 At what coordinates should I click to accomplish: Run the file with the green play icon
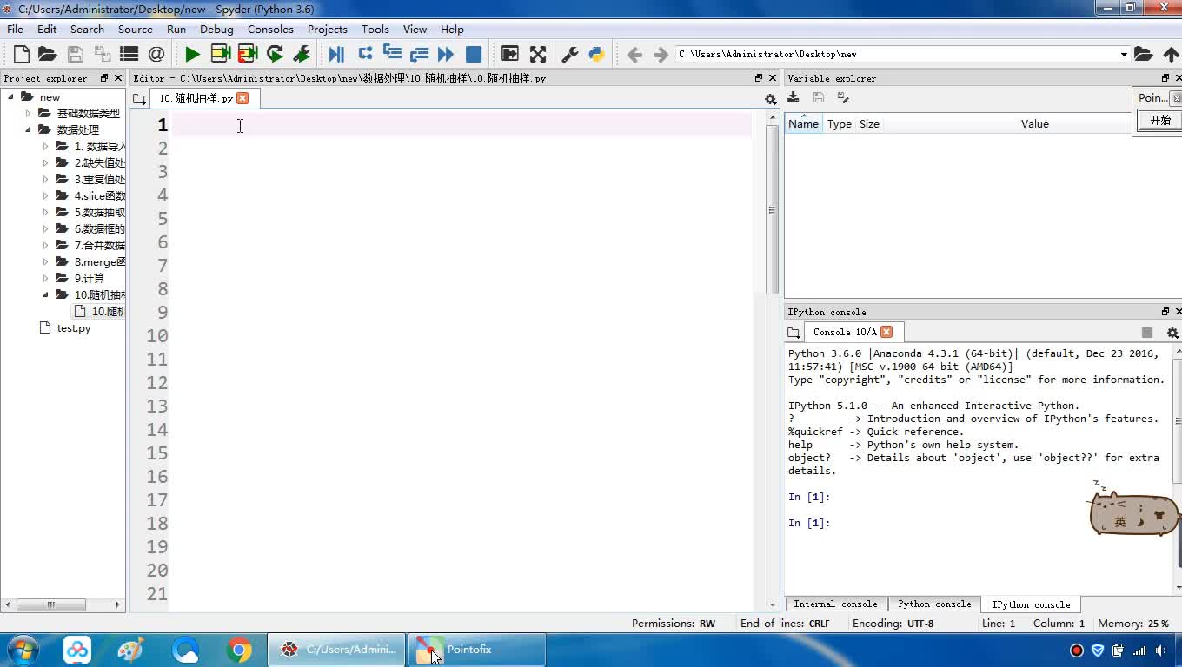[192, 54]
